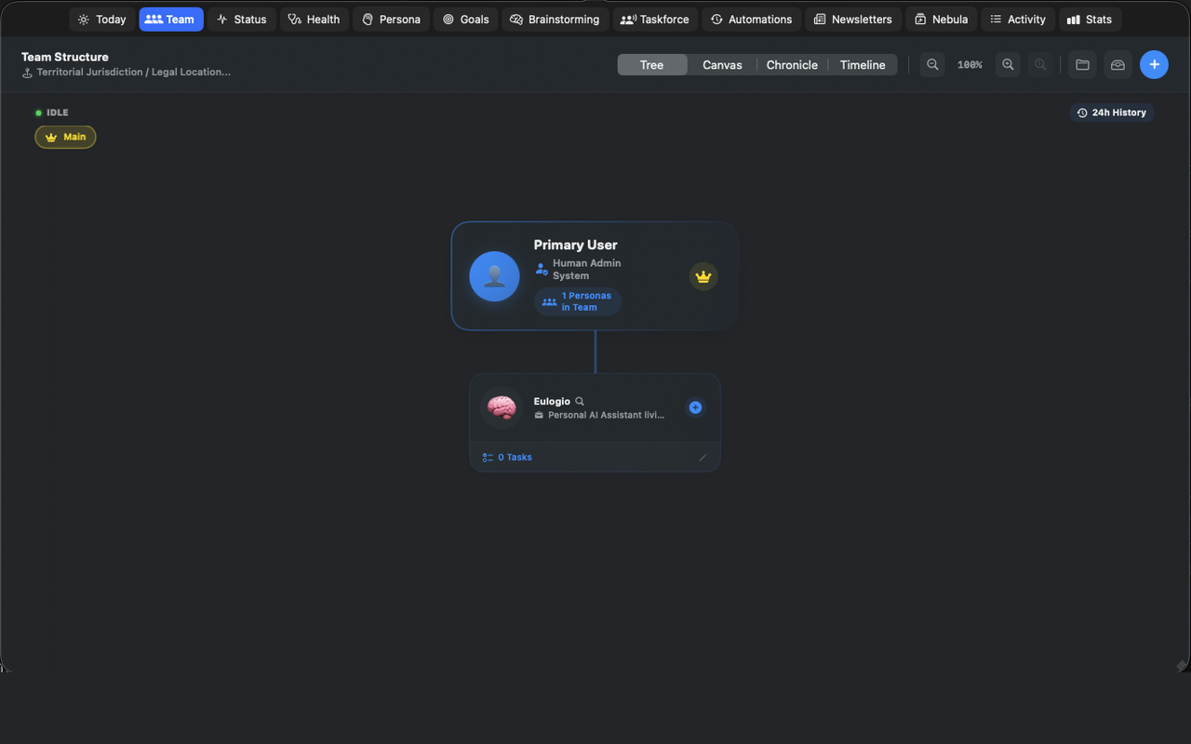Click the crown icon on Primary User card
This screenshot has height=744, width=1191.
tap(703, 276)
